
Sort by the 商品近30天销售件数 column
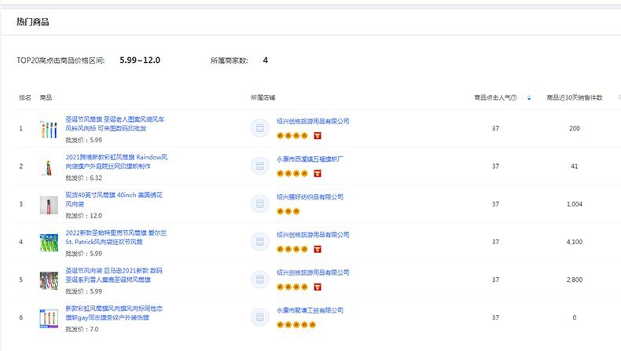click(x=575, y=98)
